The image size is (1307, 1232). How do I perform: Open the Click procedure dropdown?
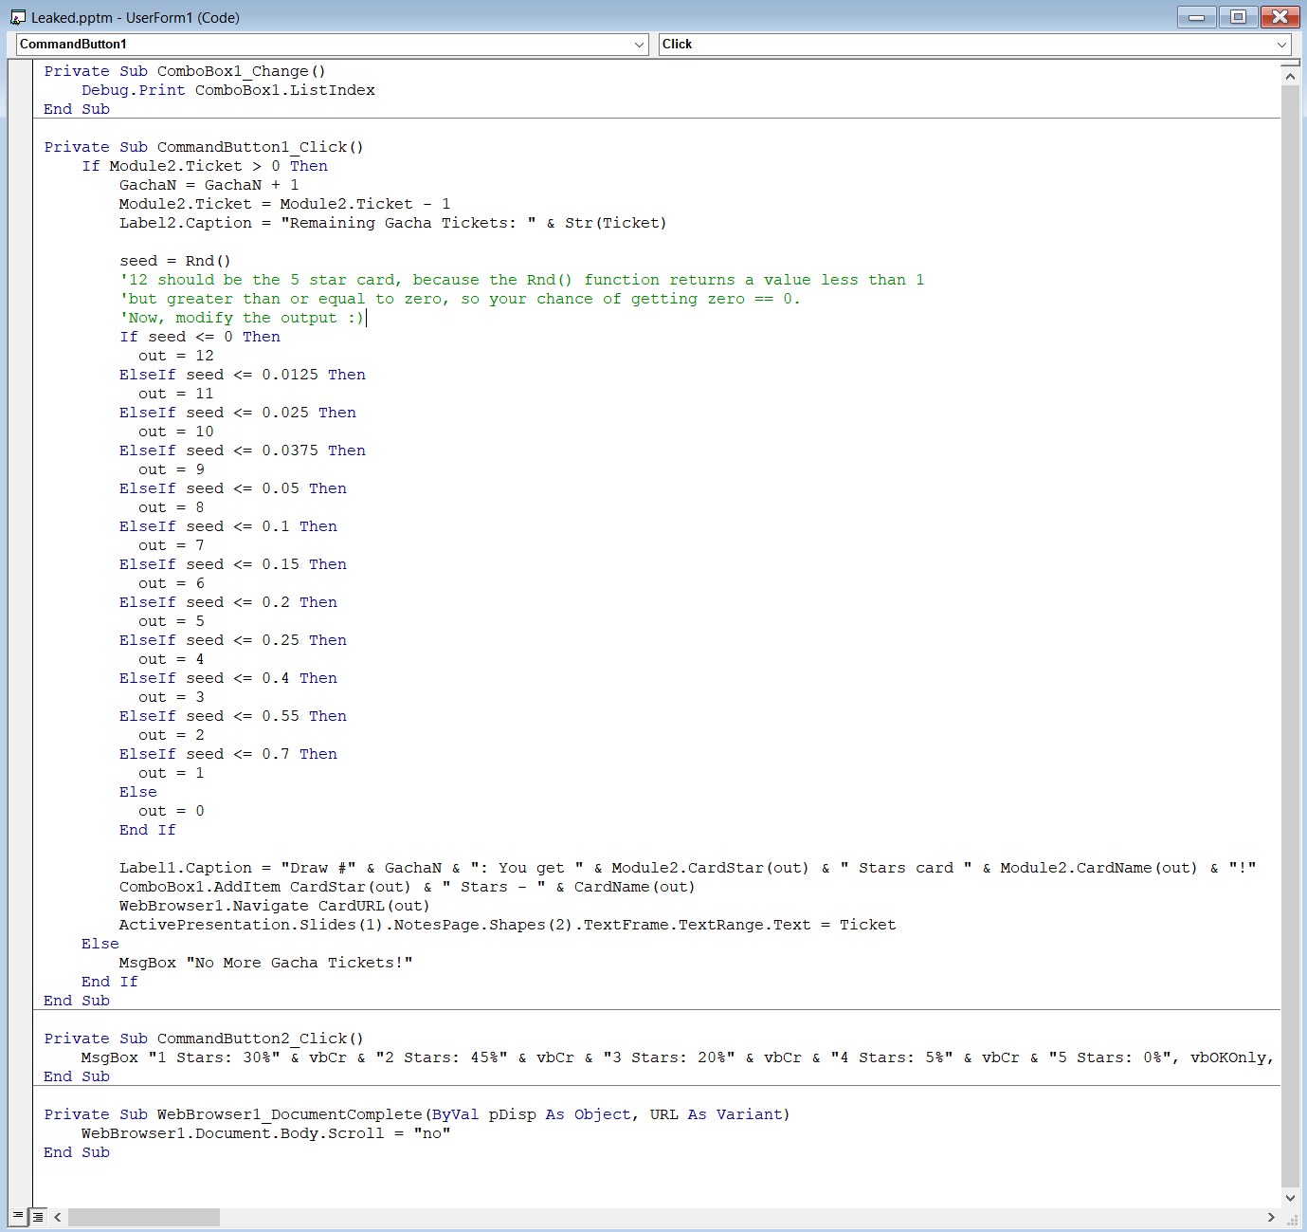[1281, 45]
